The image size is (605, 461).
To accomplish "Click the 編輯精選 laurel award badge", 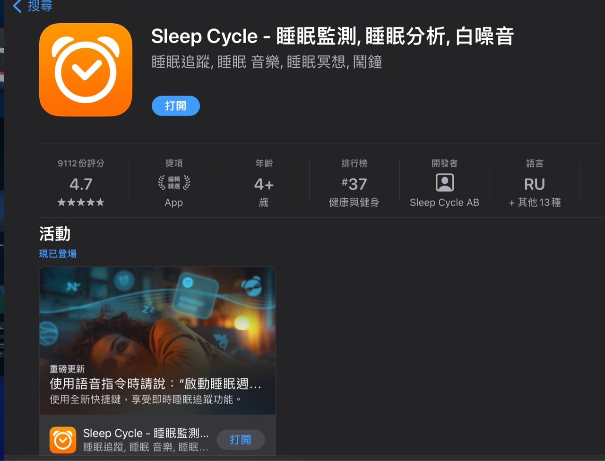I will [174, 183].
